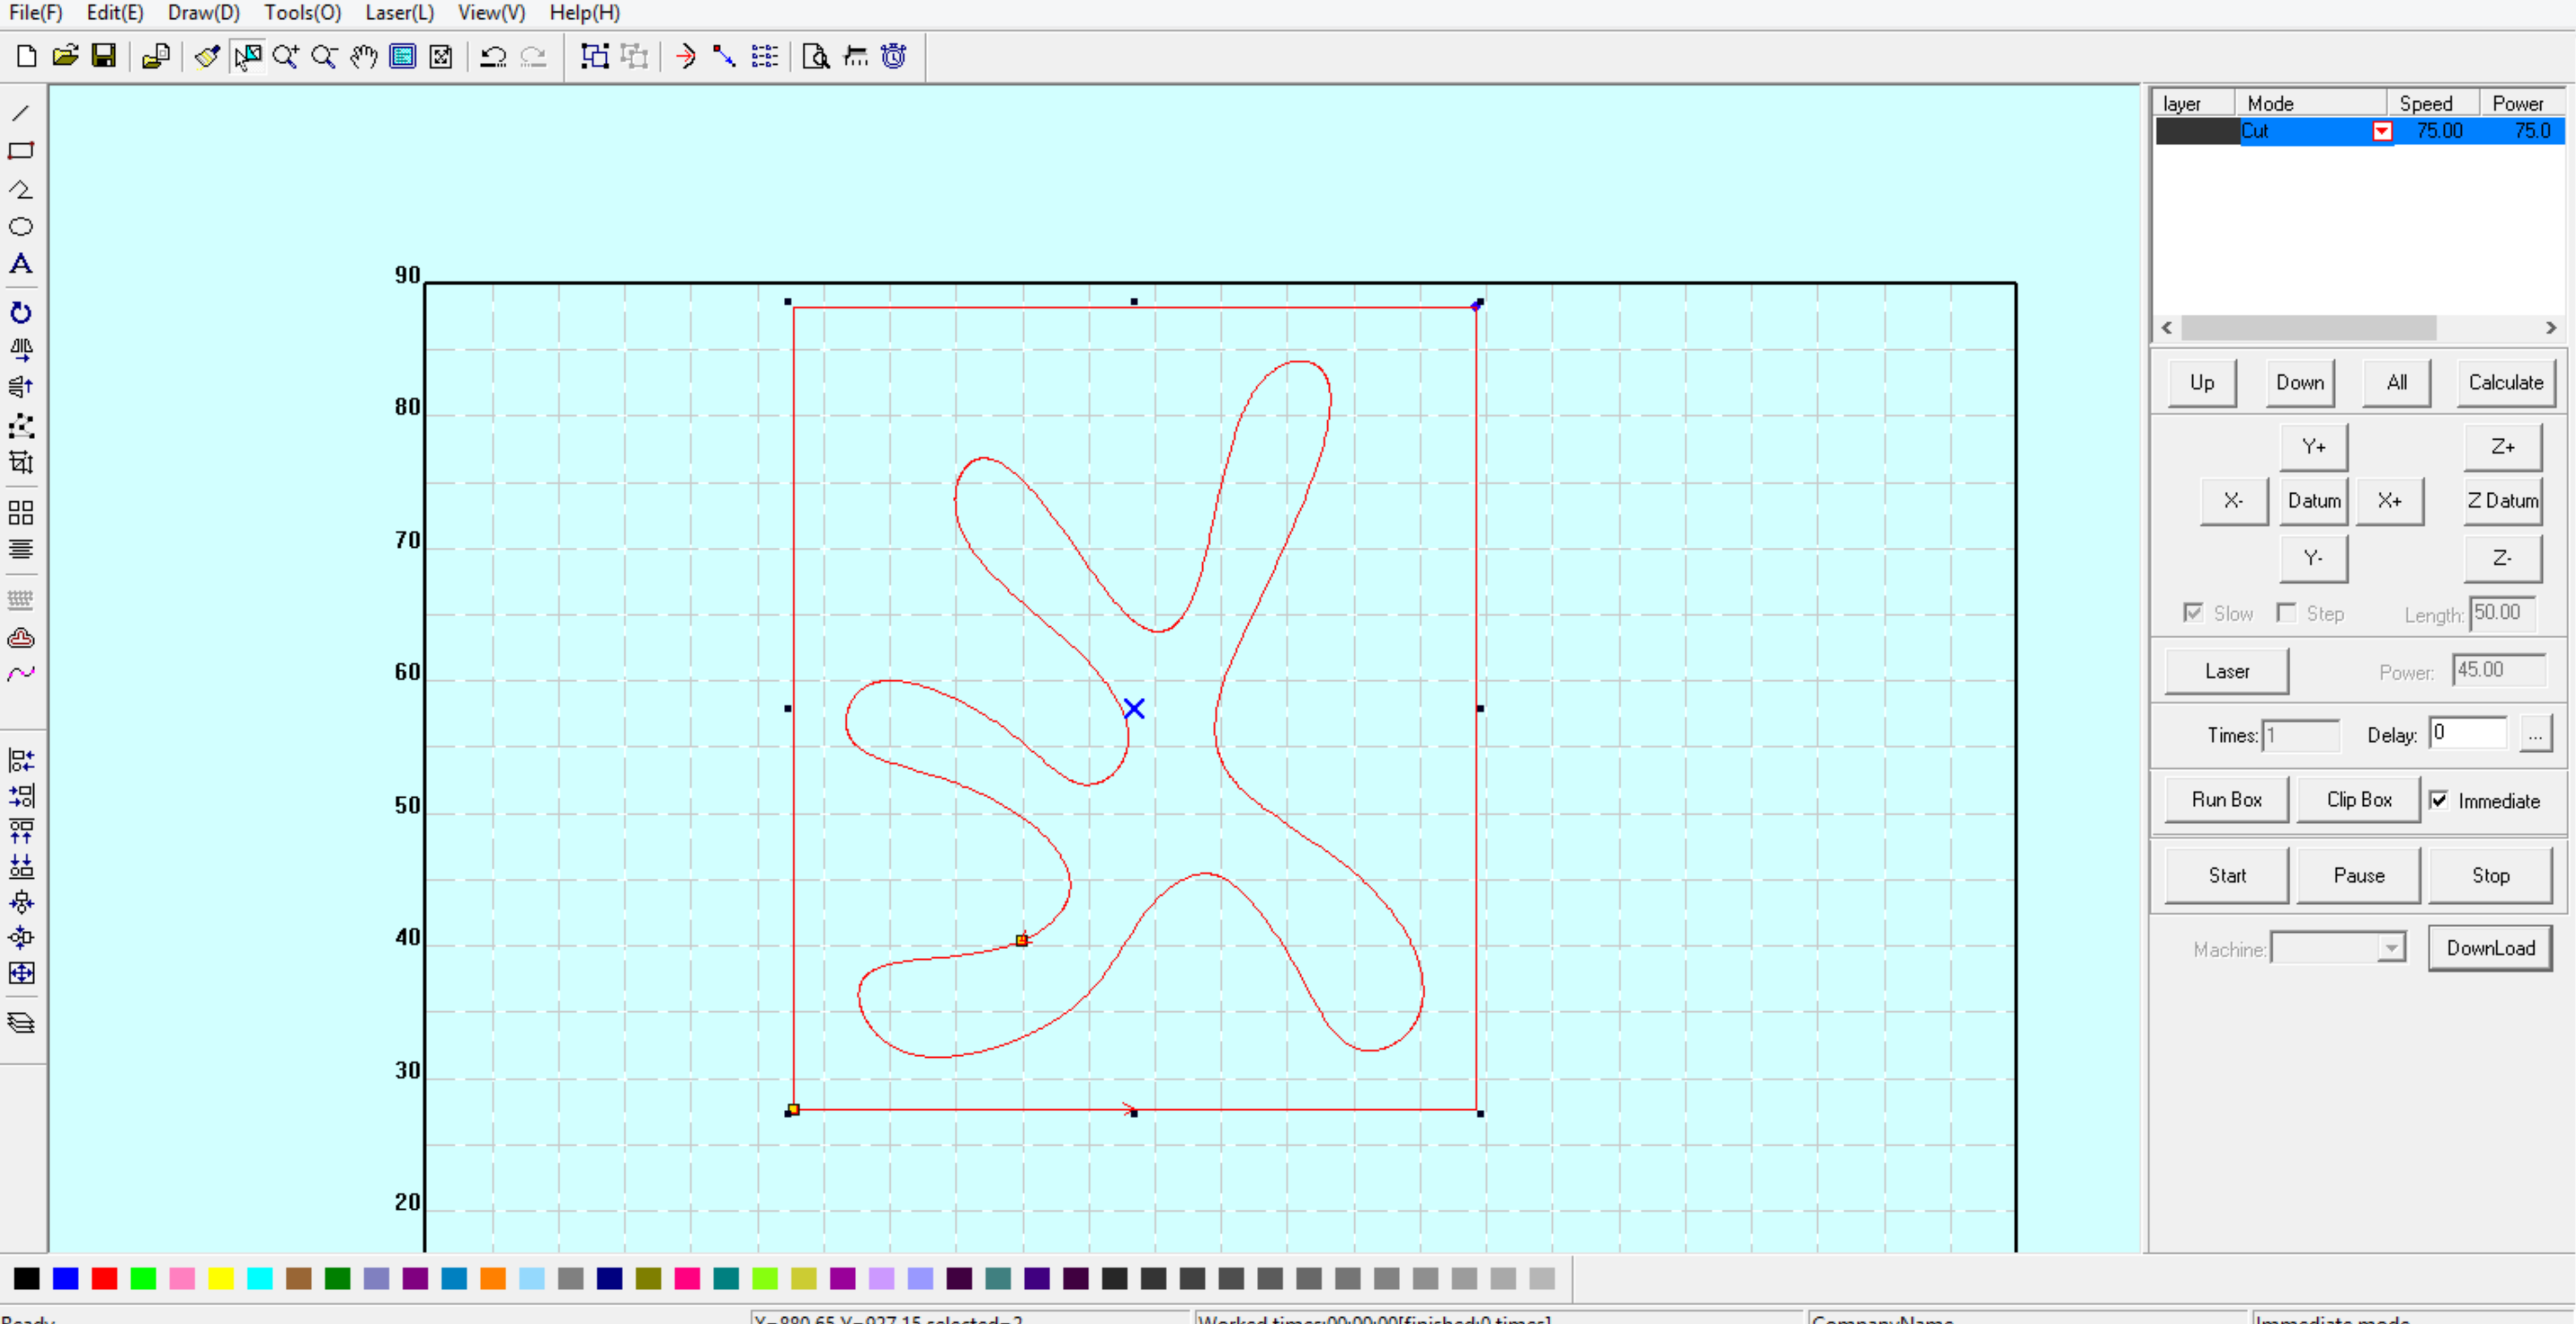2576x1324 pixels.
Task: Select the Line drawing tool
Action: point(20,113)
